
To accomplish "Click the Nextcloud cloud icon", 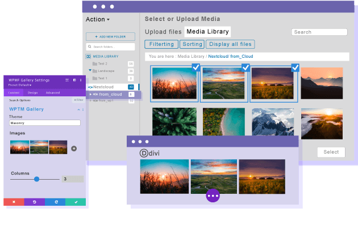I will click(90, 87).
